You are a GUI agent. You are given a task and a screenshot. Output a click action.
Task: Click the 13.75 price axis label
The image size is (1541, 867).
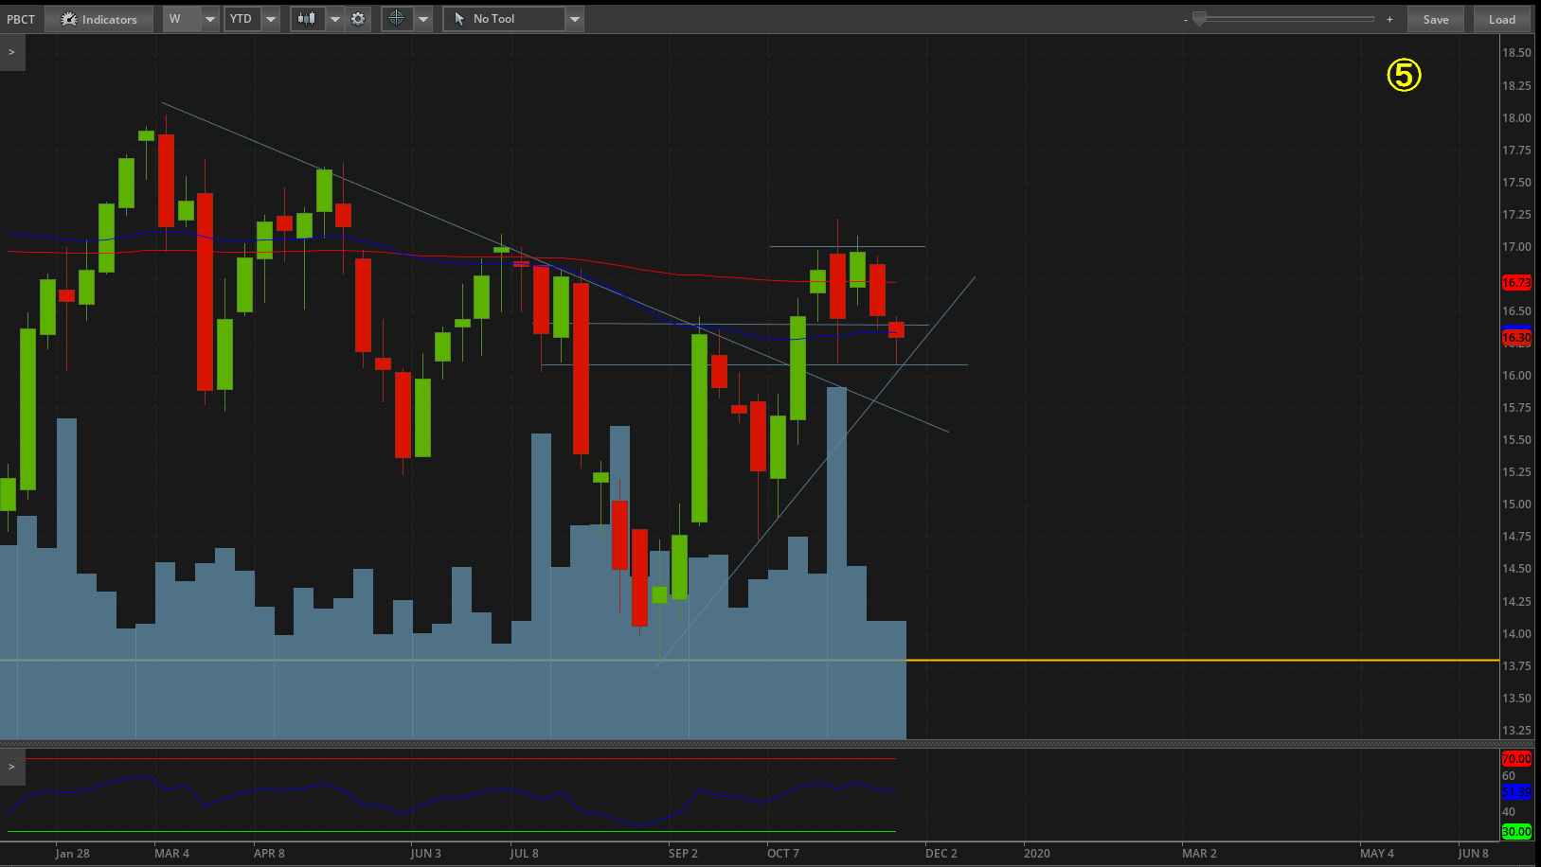coord(1516,666)
